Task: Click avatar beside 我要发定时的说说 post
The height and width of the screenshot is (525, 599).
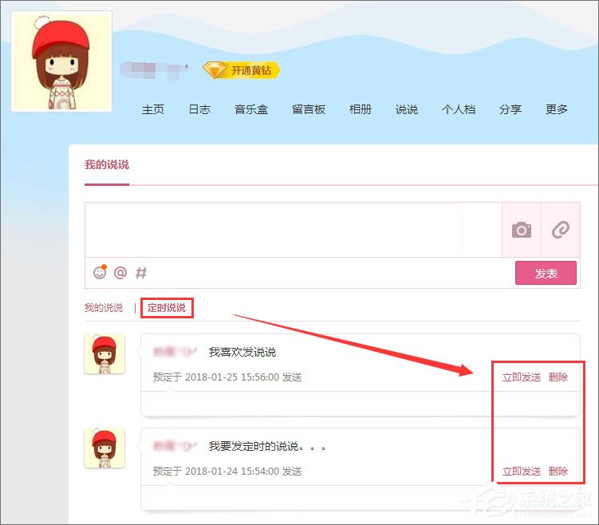Action: pos(104,448)
